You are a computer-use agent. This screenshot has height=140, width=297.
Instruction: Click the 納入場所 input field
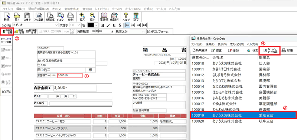coord(81,103)
